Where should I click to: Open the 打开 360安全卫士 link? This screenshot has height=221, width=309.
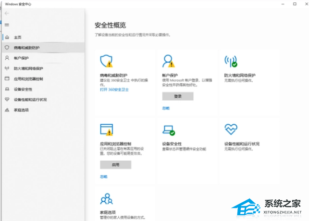coord(114,90)
